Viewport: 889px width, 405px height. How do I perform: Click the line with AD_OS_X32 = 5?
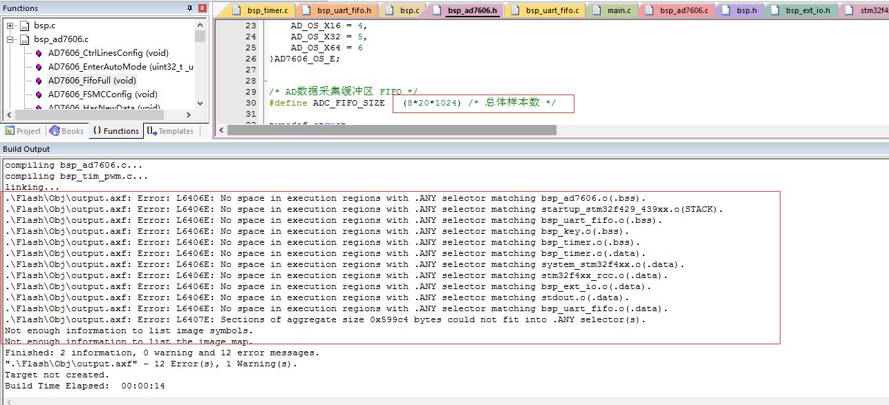[329, 37]
